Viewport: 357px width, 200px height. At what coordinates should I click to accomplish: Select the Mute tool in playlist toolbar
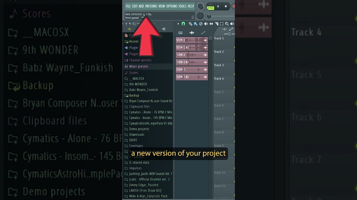tap(206, 24)
